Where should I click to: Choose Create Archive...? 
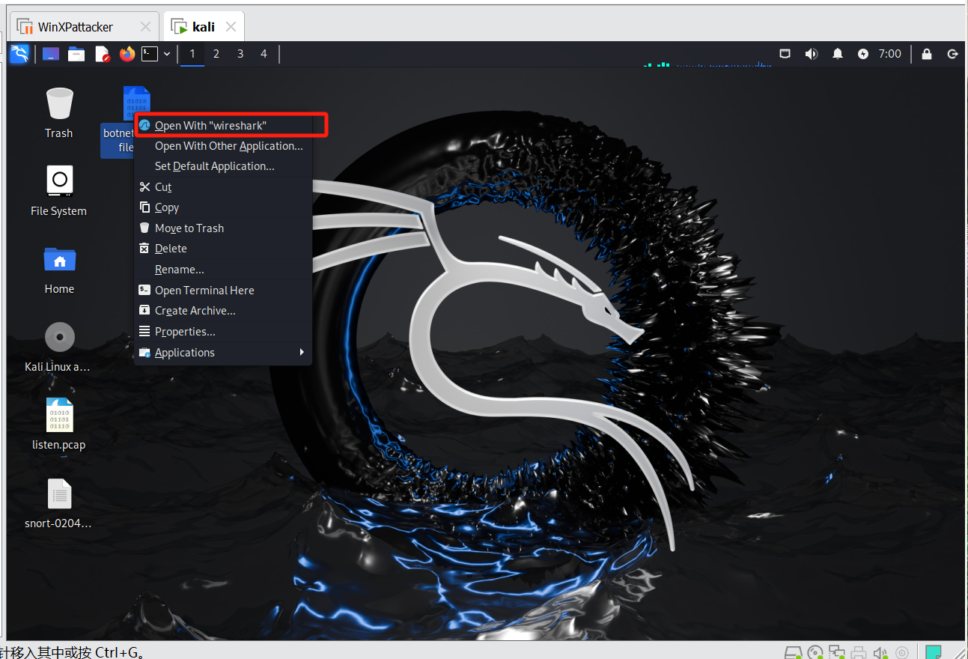(x=223, y=311)
